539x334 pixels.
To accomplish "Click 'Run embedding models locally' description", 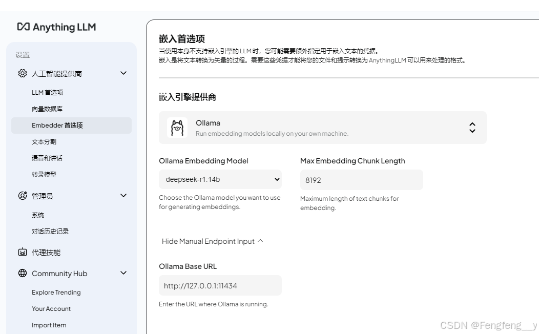I will (272, 134).
